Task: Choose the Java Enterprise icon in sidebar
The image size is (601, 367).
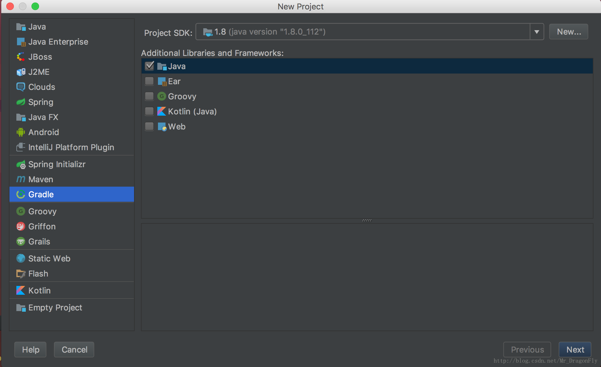Action: (x=21, y=42)
